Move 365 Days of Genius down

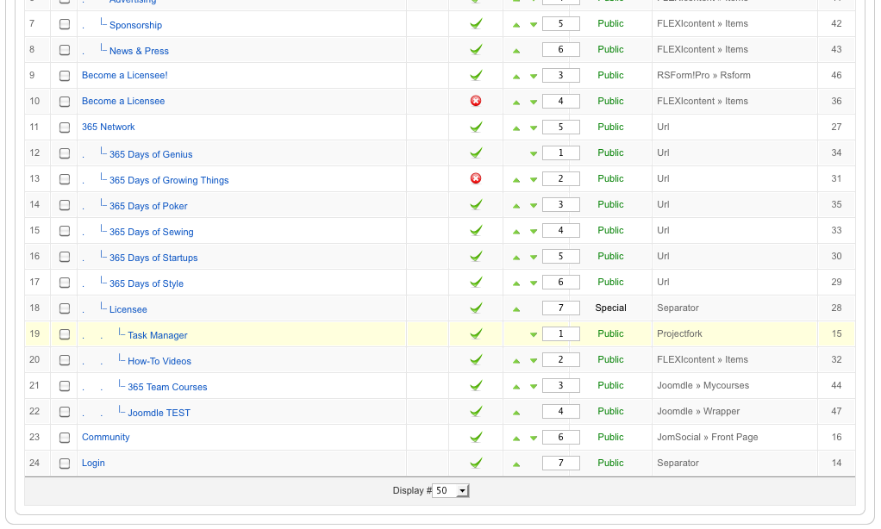click(x=534, y=153)
